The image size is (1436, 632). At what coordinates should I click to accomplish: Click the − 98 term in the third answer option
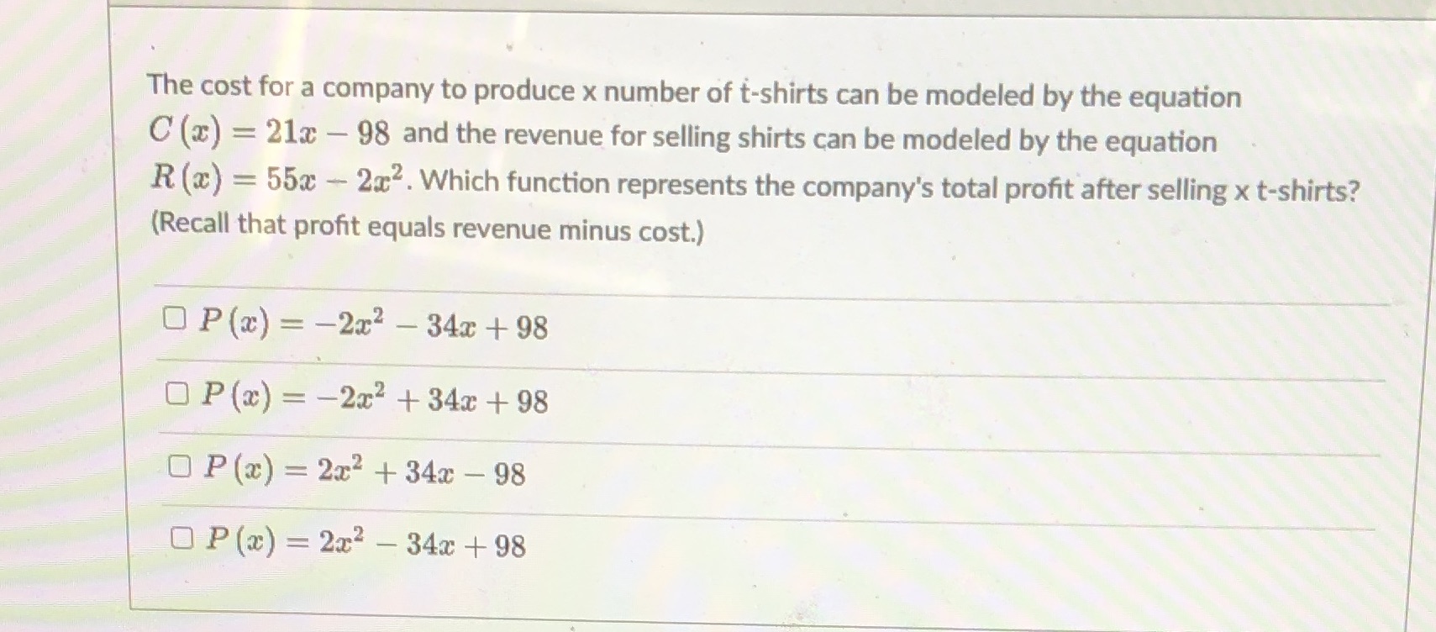497,474
